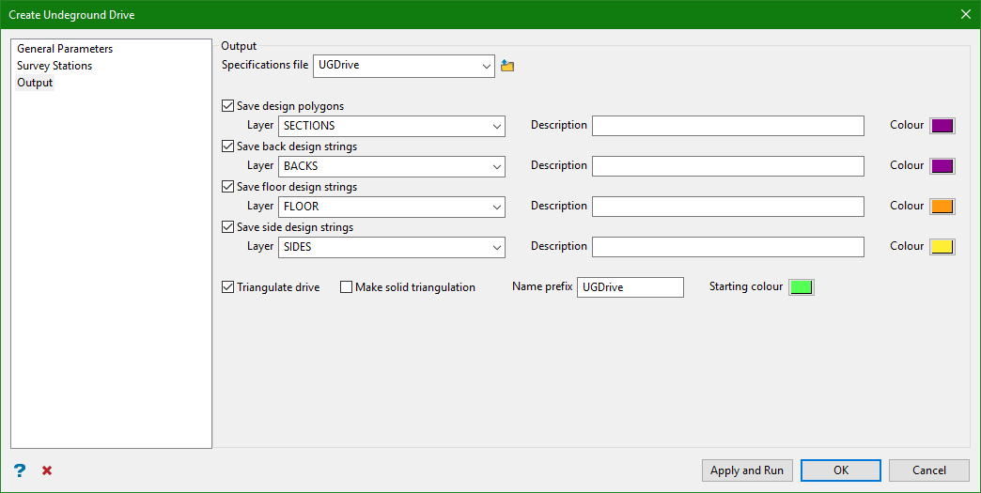Expand the Specifications file dropdown
The height and width of the screenshot is (493, 981).
[486, 66]
